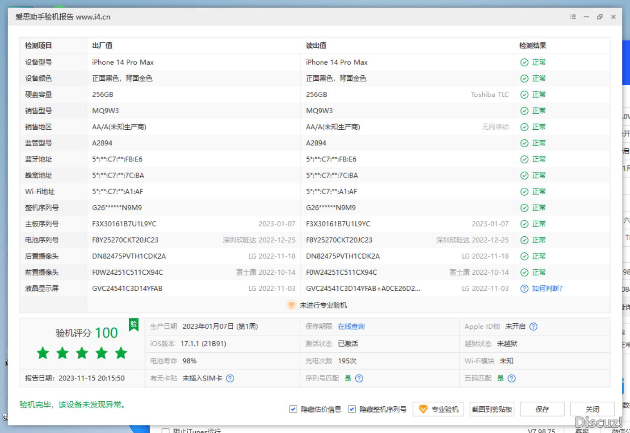Click the green check icon for 整机序列号
Screen dimensions: 630x433
coord(525,208)
